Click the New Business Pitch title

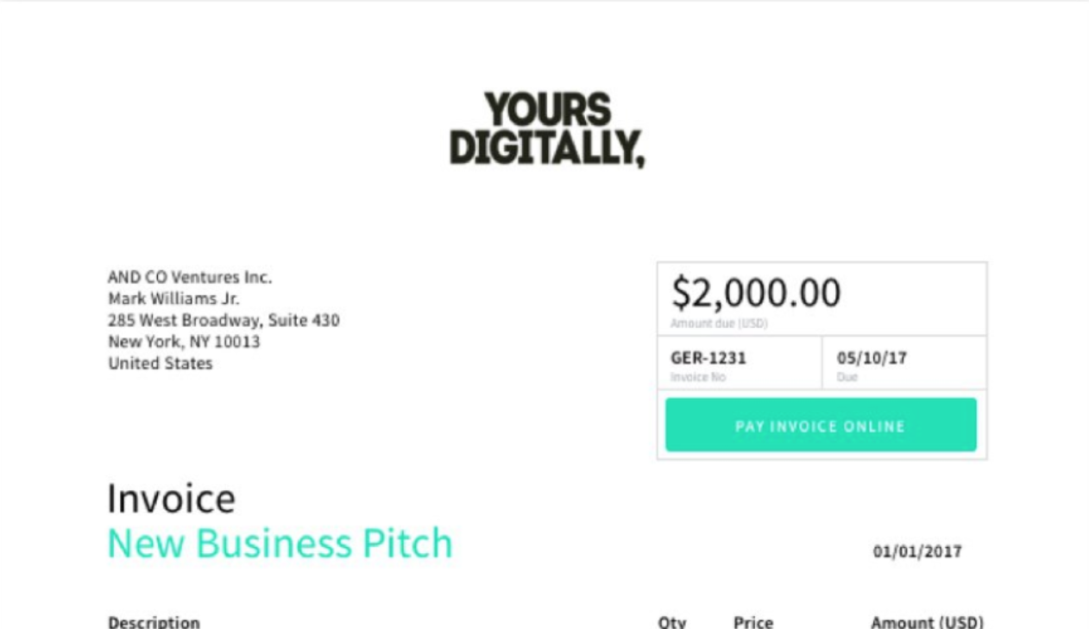[x=280, y=543]
